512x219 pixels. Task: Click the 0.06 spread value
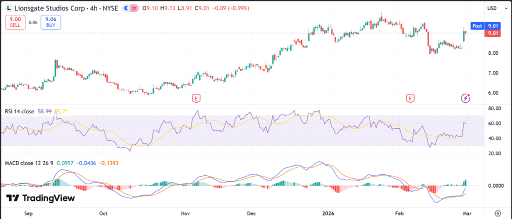(x=33, y=22)
